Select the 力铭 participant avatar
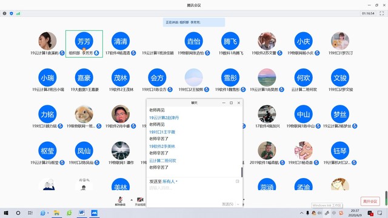This screenshot has height=218, width=388. tap(47, 114)
